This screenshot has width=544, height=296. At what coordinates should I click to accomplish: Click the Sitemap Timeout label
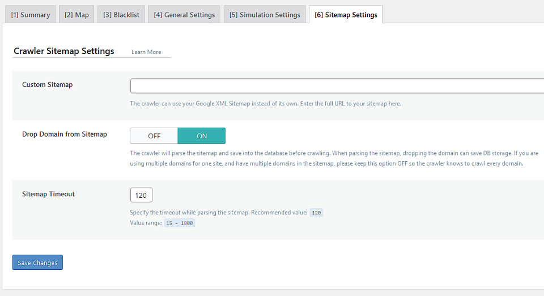[48, 194]
